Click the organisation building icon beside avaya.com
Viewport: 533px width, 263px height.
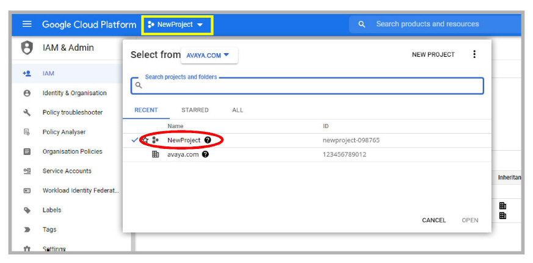pyautogui.click(x=155, y=154)
